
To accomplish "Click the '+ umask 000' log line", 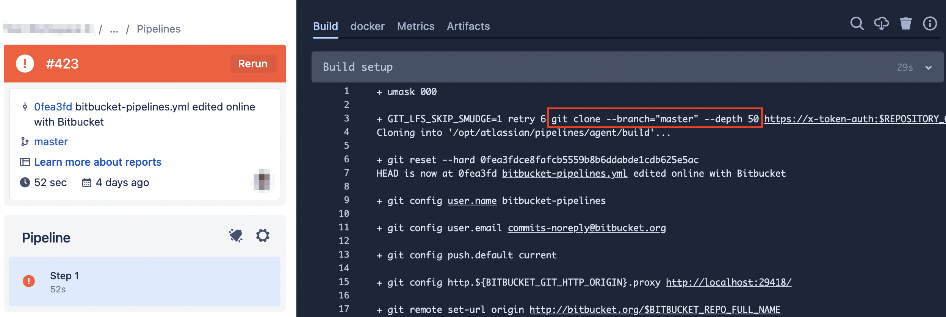I will [x=406, y=92].
